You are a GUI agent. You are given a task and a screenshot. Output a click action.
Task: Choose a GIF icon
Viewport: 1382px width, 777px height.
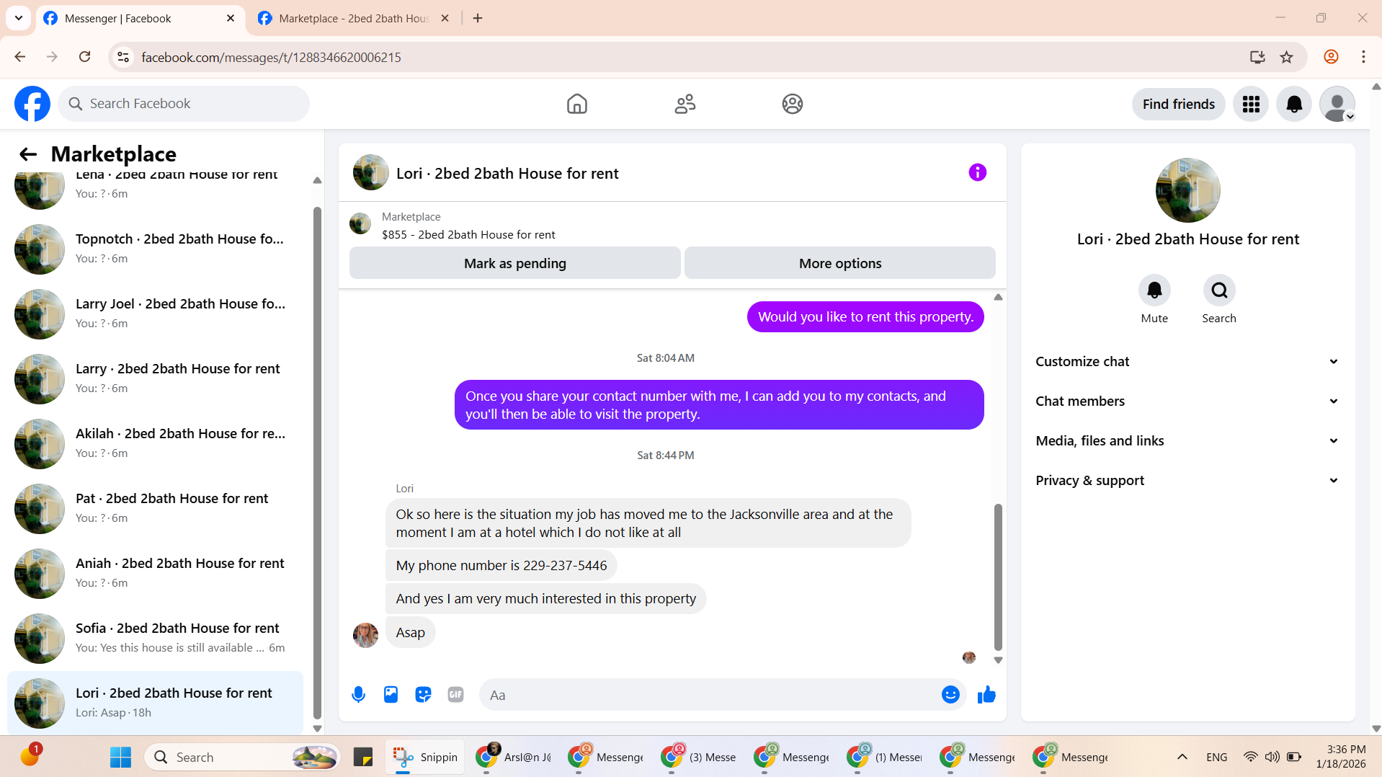[455, 695]
